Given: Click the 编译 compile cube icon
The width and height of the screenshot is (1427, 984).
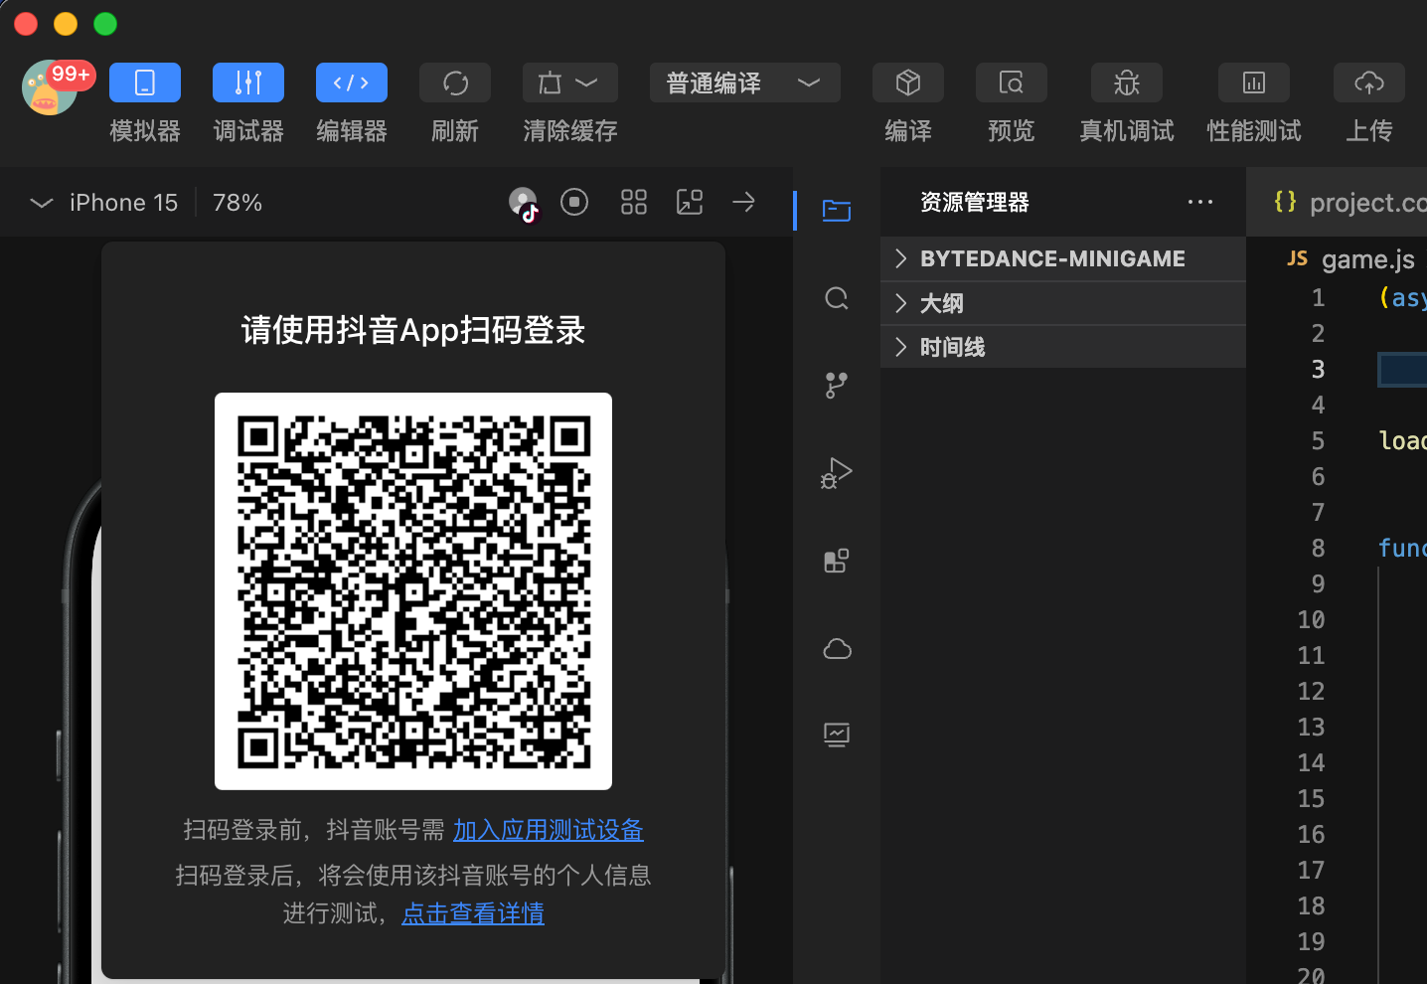Looking at the screenshot, I should click(908, 82).
